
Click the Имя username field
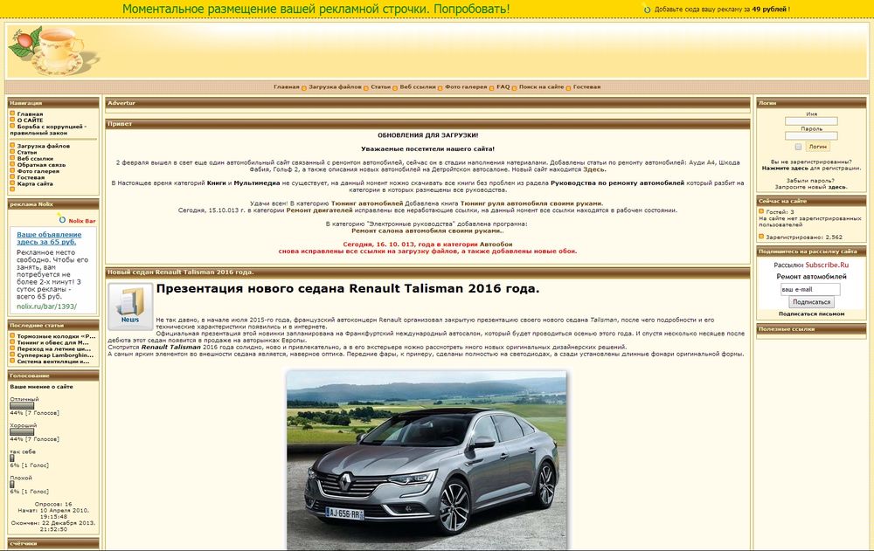coord(811,121)
